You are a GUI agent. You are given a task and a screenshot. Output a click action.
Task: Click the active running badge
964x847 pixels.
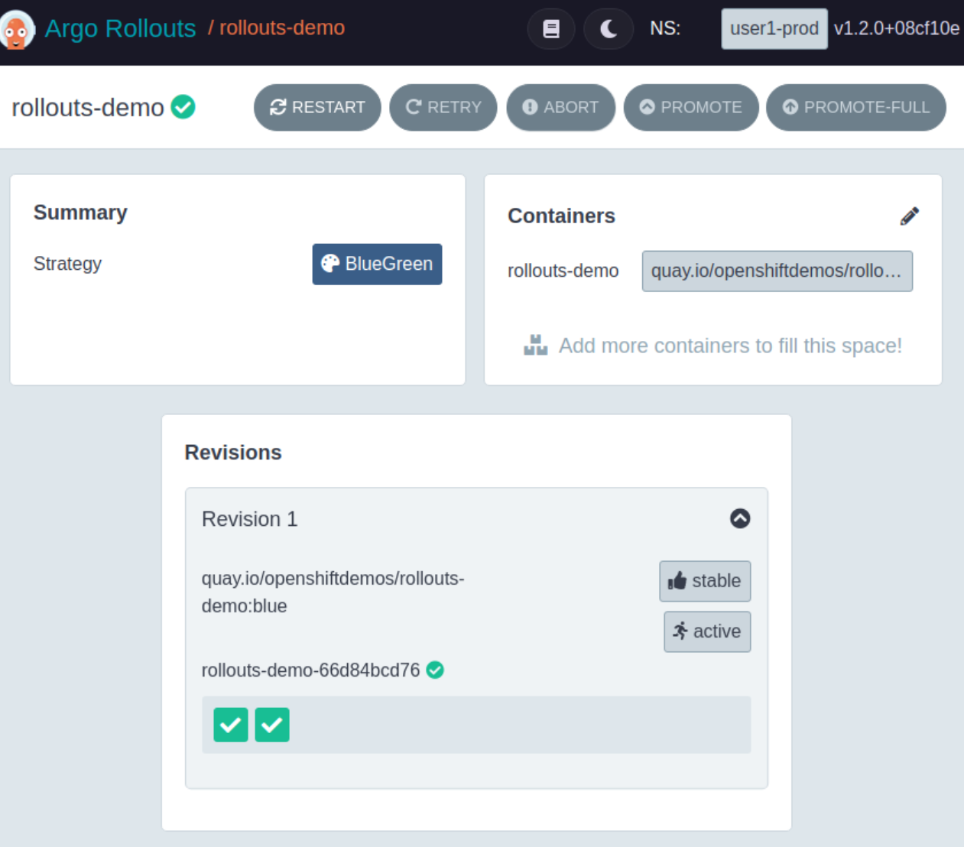tap(707, 631)
